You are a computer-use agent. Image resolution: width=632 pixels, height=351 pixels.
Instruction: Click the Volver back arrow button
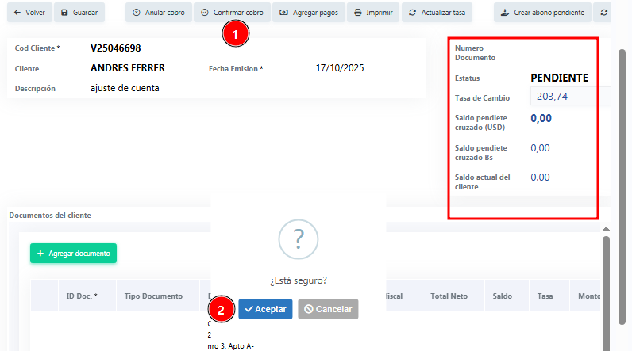click(29, 13)
